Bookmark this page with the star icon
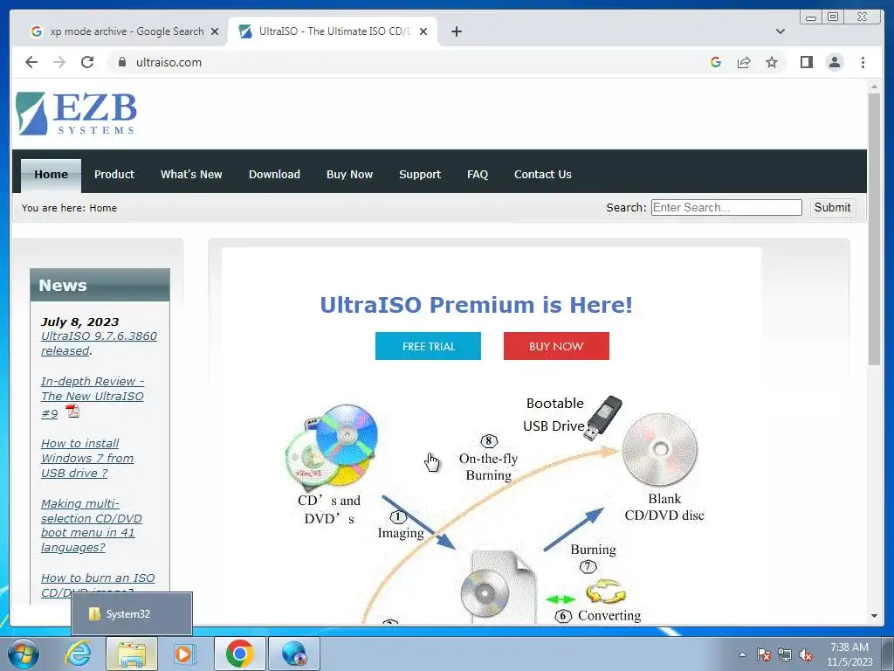Screen dimensions: 894x671 [772, 62]
